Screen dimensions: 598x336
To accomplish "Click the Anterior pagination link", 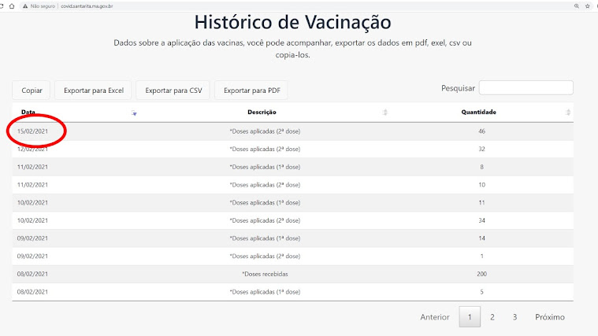I will (435, 317).
